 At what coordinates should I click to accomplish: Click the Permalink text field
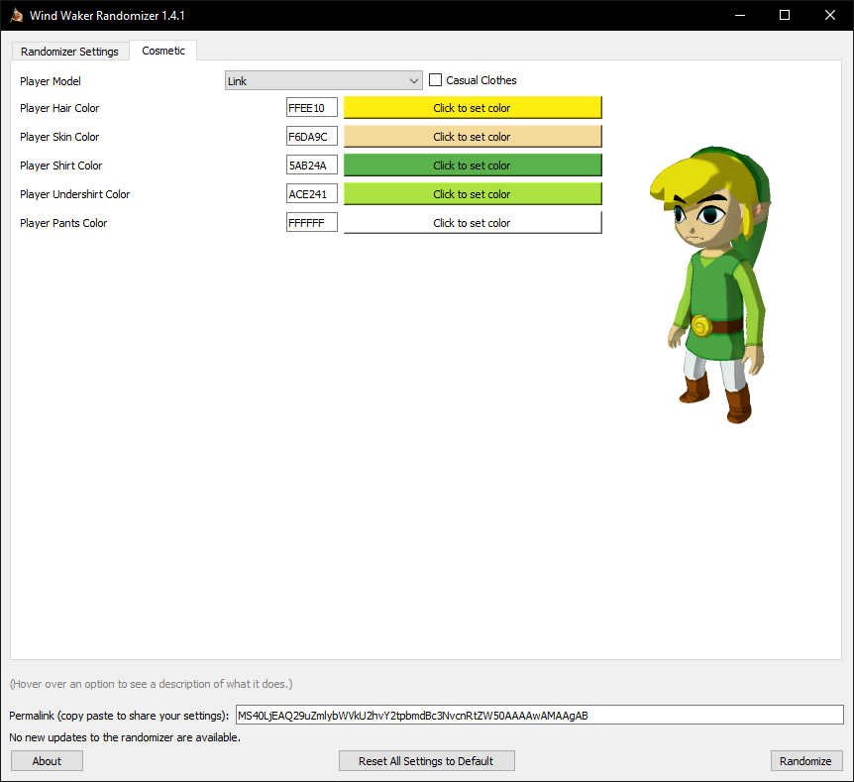pos(539,715)
